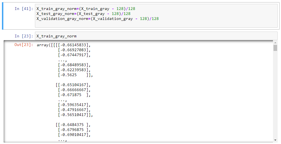Click the X_train_gray_norm assignment line

point(86,9)
